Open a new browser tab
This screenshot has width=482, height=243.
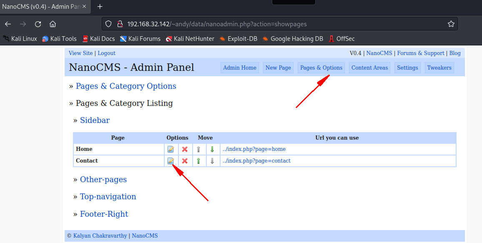100,6
